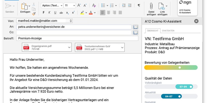Open the highlight color dropdown arrow

point(86,13)
